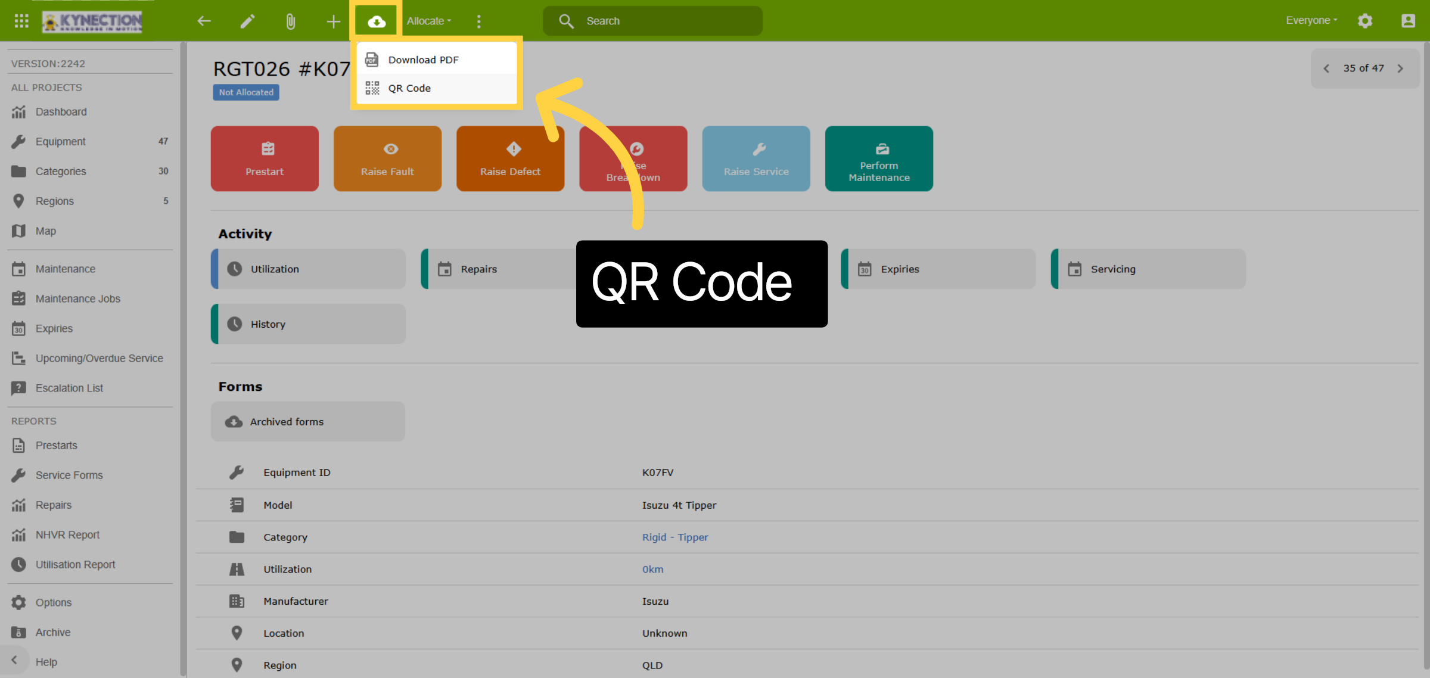Click the Isuzu 4t Tipper model value
Viewport: 1430px width, 678px height.
(679, 505)
